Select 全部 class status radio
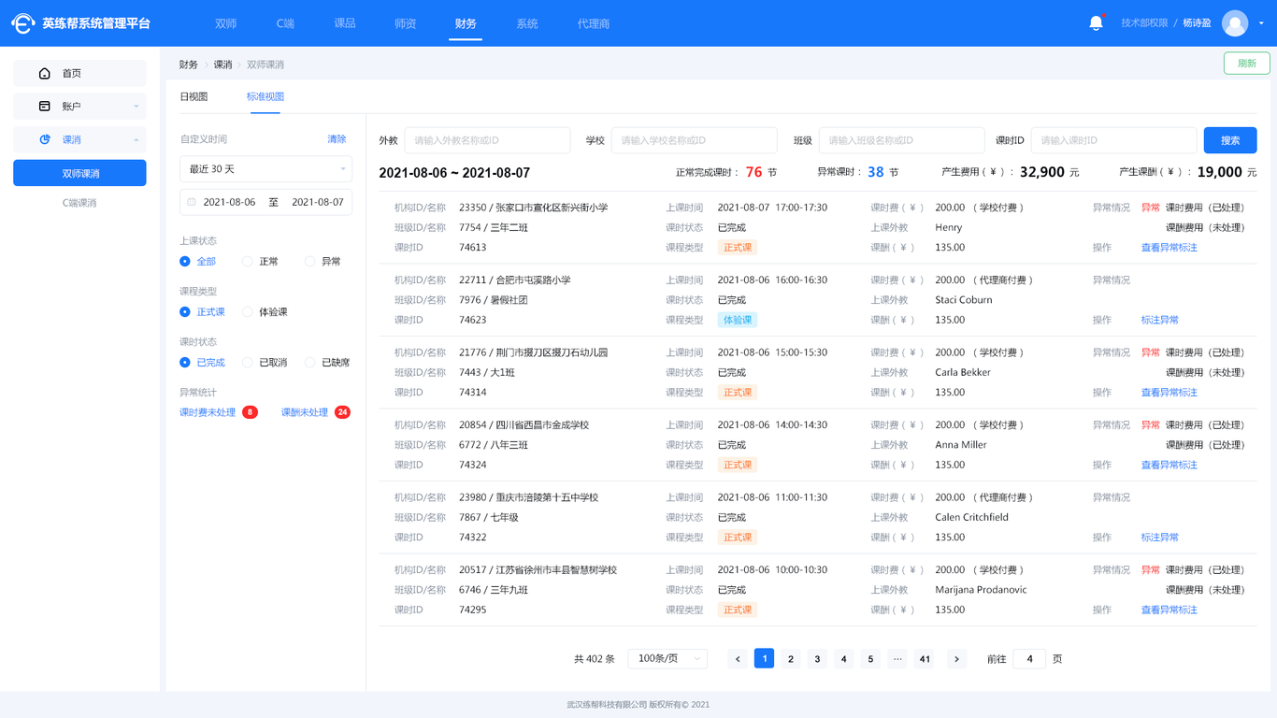The width and height of the screenshot is (1277, 718). pos(185,262)
